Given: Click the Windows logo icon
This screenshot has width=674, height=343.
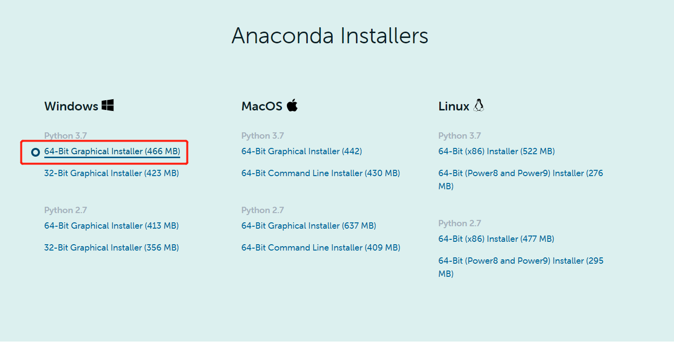Looking at the screenshot, I should [x=108, y=105].
